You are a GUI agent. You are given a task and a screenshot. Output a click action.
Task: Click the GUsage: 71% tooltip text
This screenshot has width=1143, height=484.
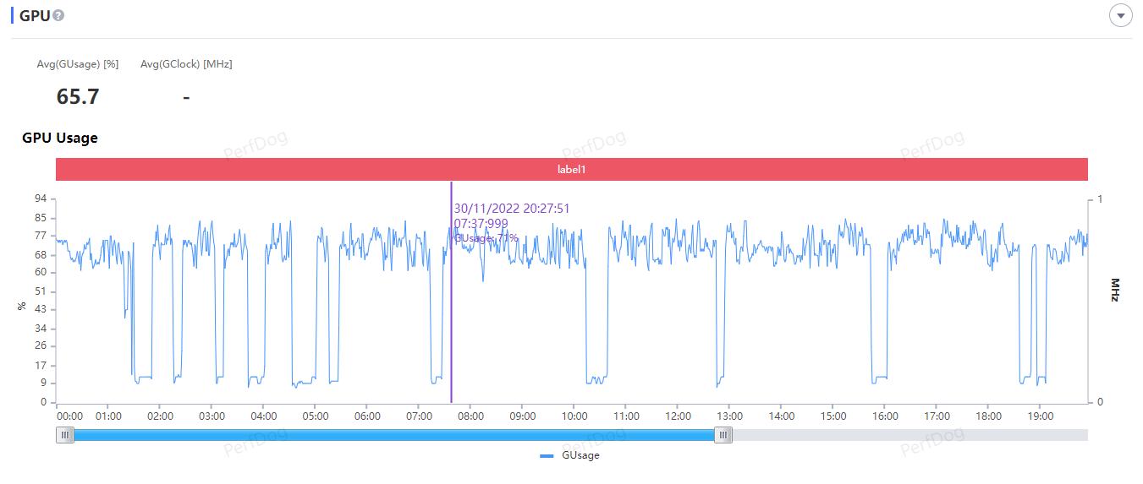click(487, 238)
